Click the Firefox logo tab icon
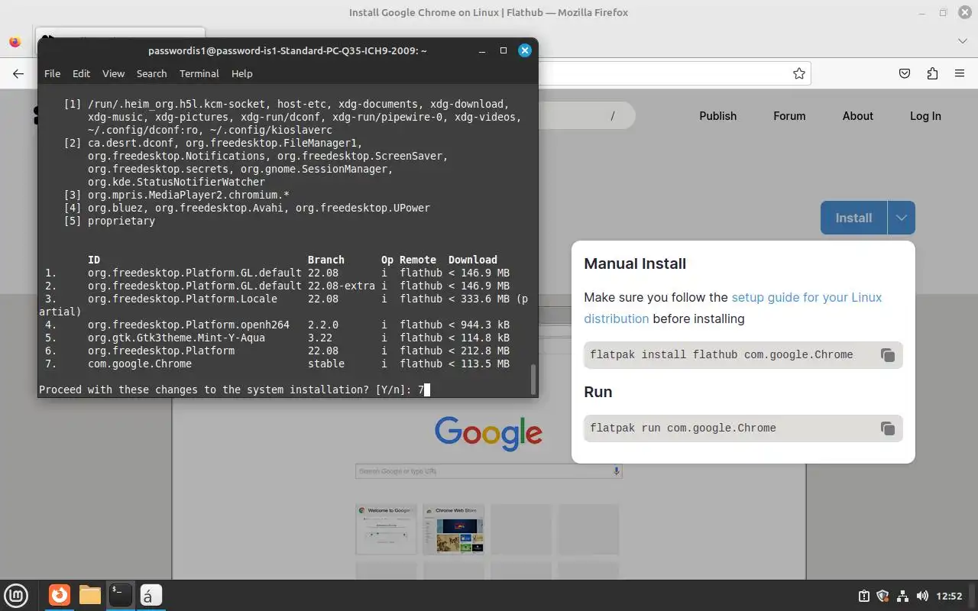This screenshot has height=611, width=978. [x=15, y=42]
